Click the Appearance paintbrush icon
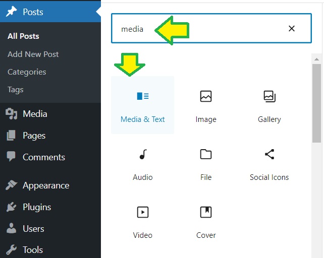324x258 pixels. (12, 185)
